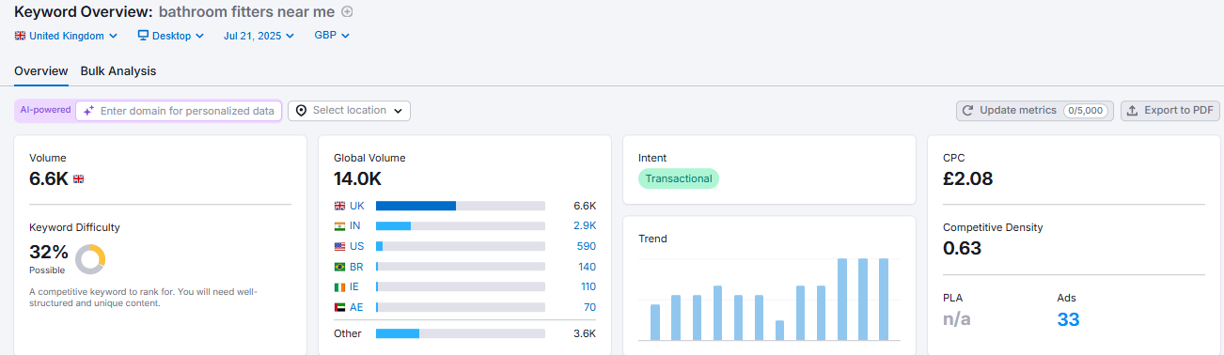1224x355 pixels.
Task: Open the United Kingdom country dropdown
Action: coord(66,36)
